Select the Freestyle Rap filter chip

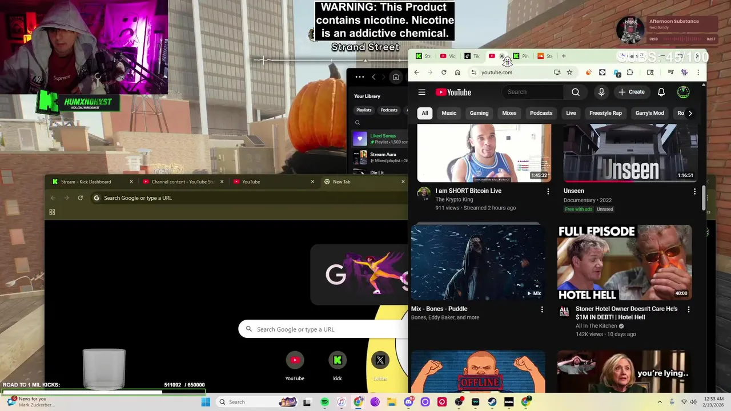click(x=605, y=113)
